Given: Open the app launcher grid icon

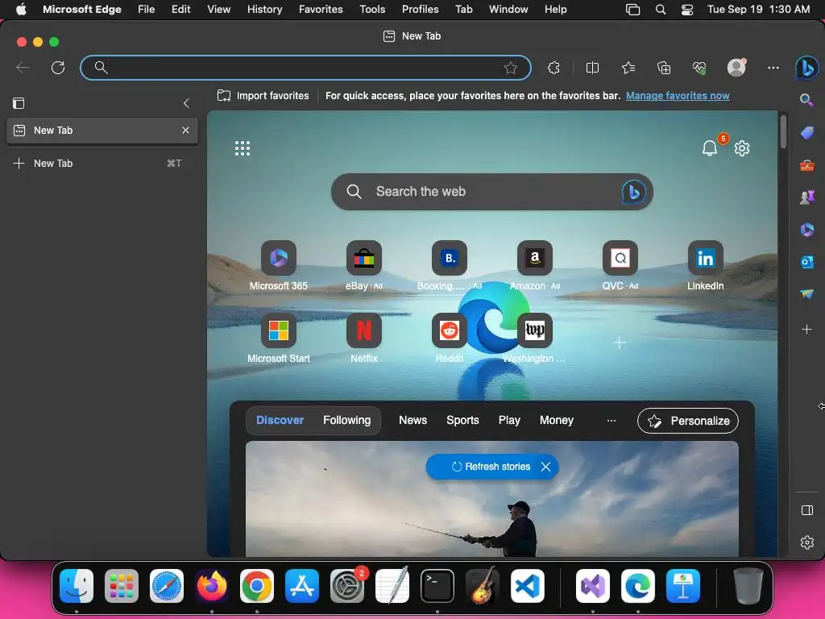Looking at the screenshot, I should (243, 148).
